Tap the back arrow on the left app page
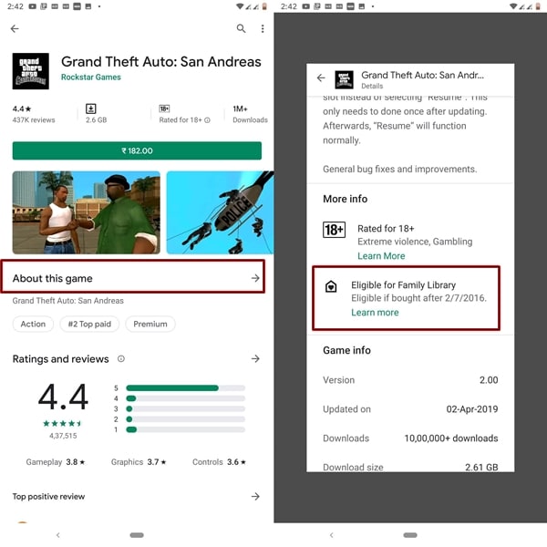547x547 pixels. click(15, 28)
